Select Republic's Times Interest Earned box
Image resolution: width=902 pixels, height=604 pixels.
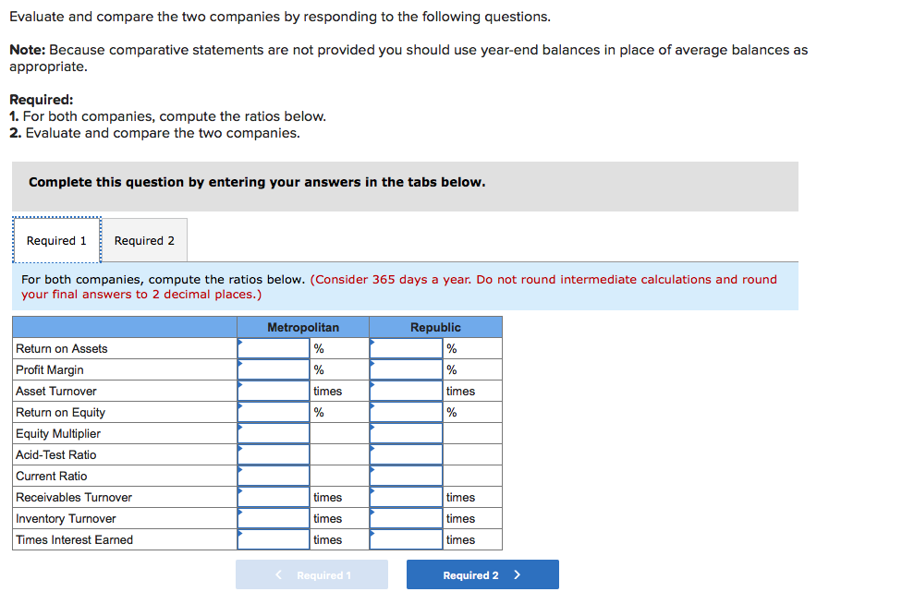(x=406, y=539)
